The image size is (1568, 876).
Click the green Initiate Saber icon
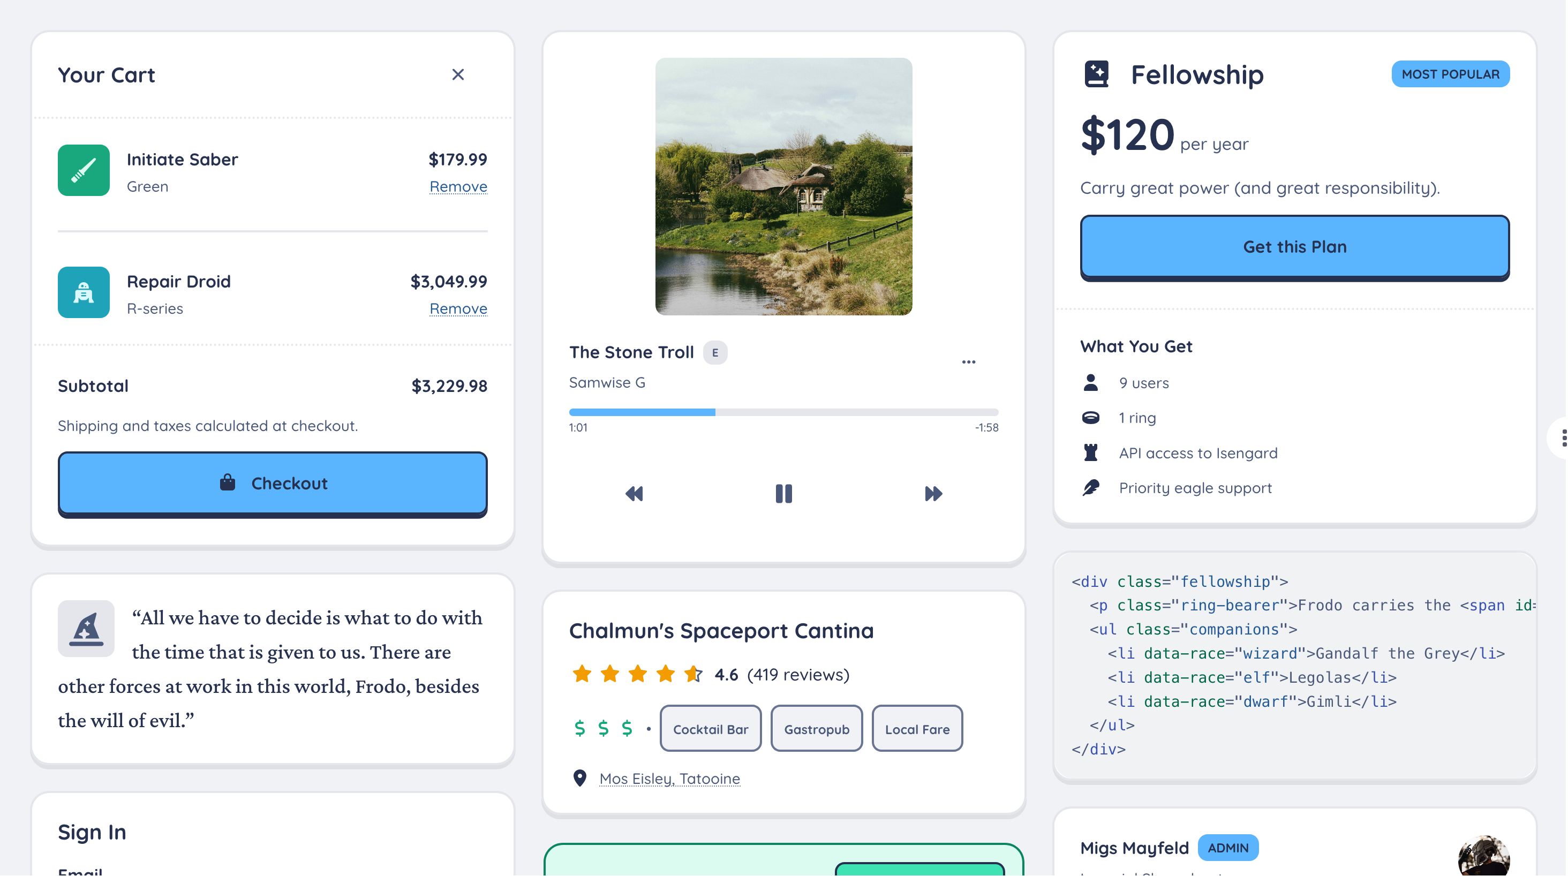(84, 170)
